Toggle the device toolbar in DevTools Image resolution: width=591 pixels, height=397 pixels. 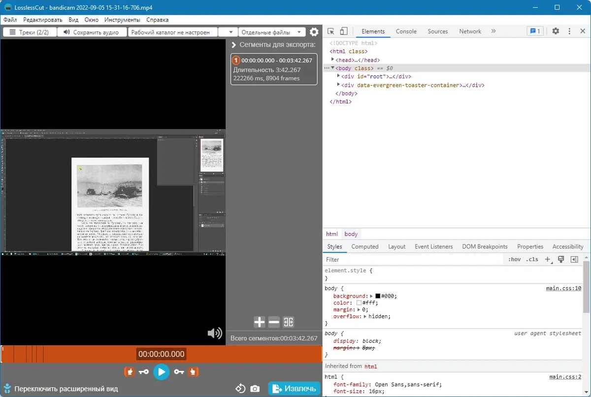point(344,31)
